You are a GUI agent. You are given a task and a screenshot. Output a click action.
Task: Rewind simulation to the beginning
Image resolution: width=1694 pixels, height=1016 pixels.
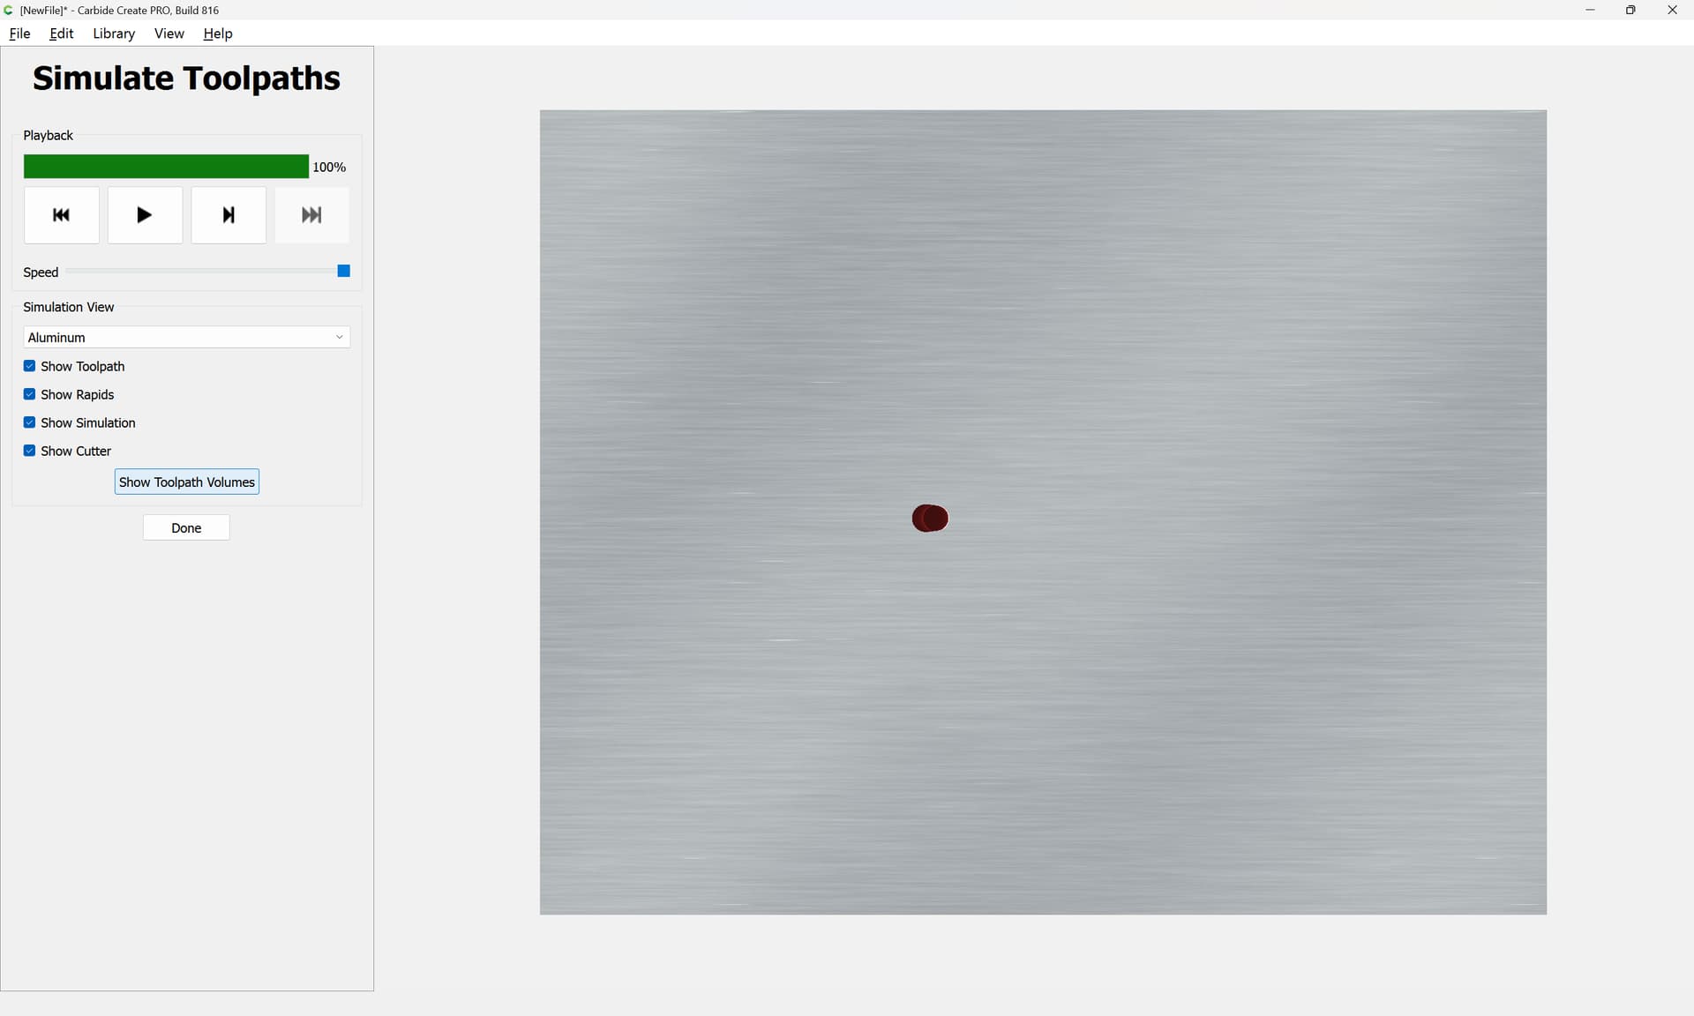[x=61, y=215]
